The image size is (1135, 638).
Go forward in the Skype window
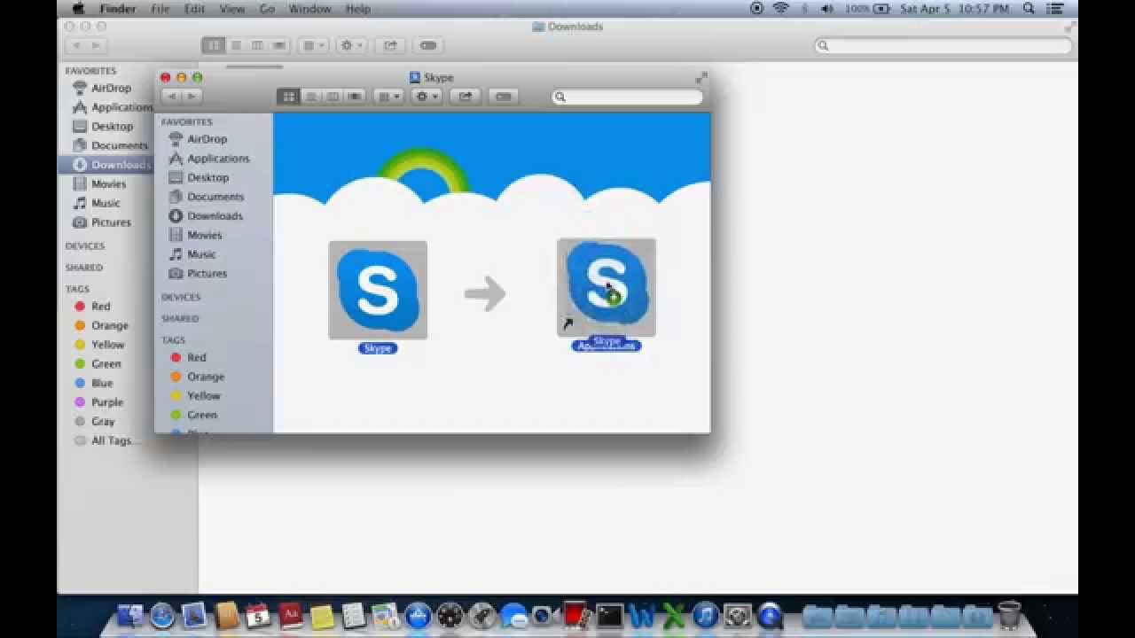coord(192,97)
